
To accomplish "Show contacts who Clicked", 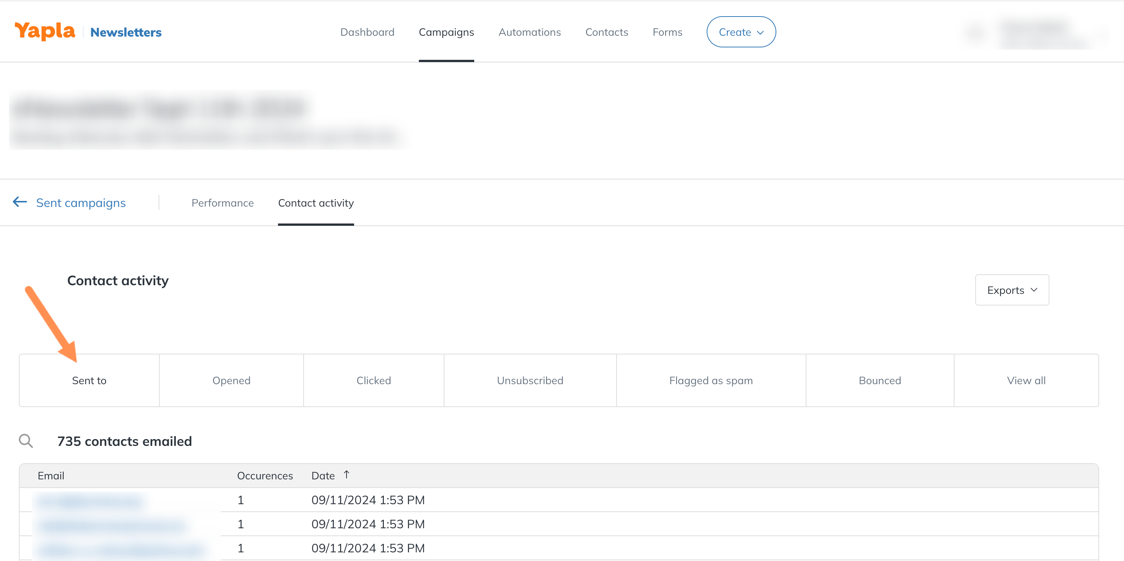I will [x=374, y=380].
